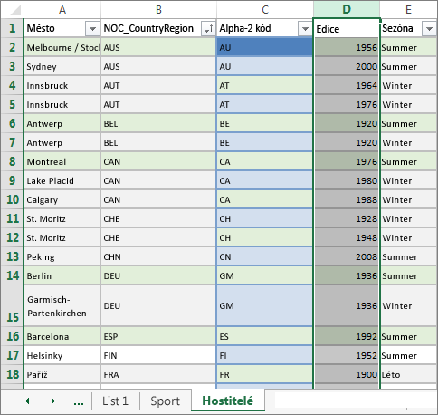Select the 1988 edition cell
Image resolution: width=438 pixels, height=415 pixels.
pyautogui.click(x=347, y=199)
